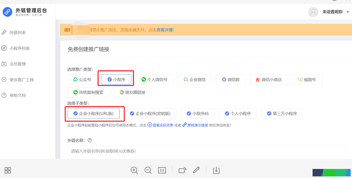Click the download save icon

pos(216,170)
